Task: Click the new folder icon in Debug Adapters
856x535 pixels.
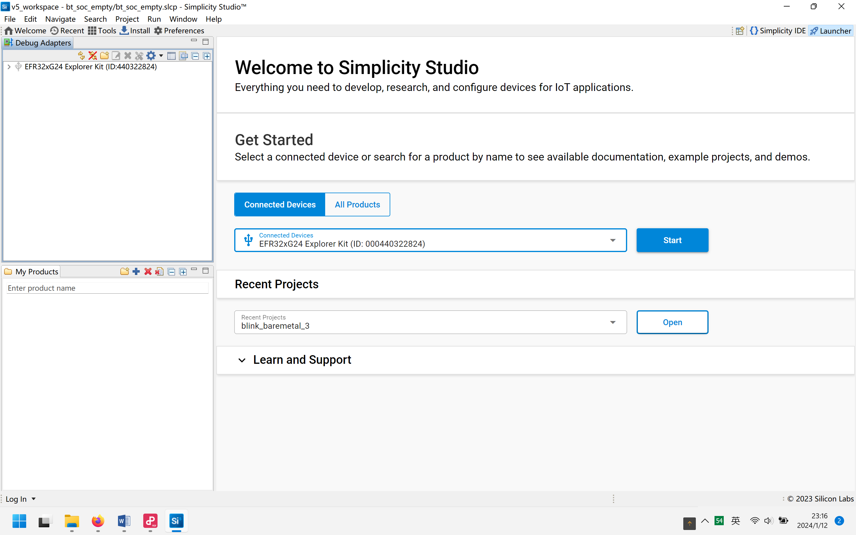Action: click(104, 56)
